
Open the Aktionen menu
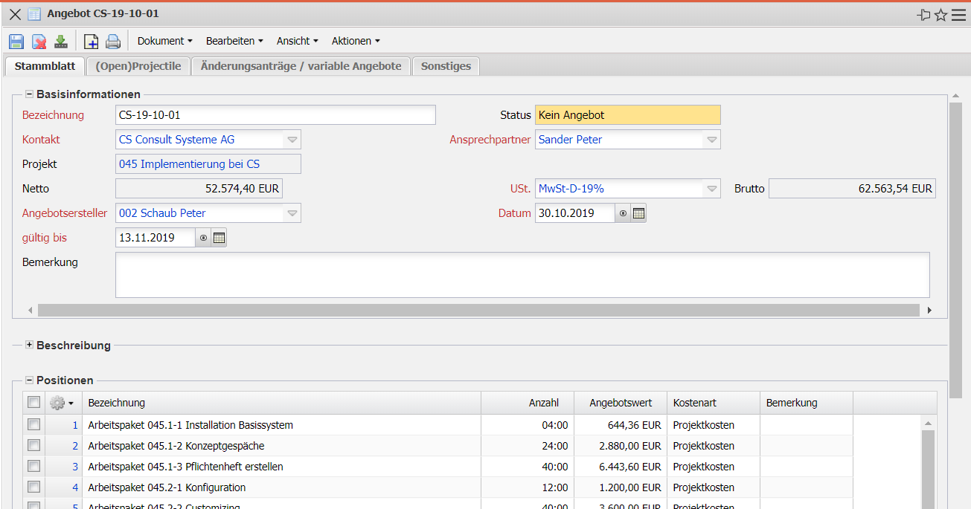click(x=356, y=41)
